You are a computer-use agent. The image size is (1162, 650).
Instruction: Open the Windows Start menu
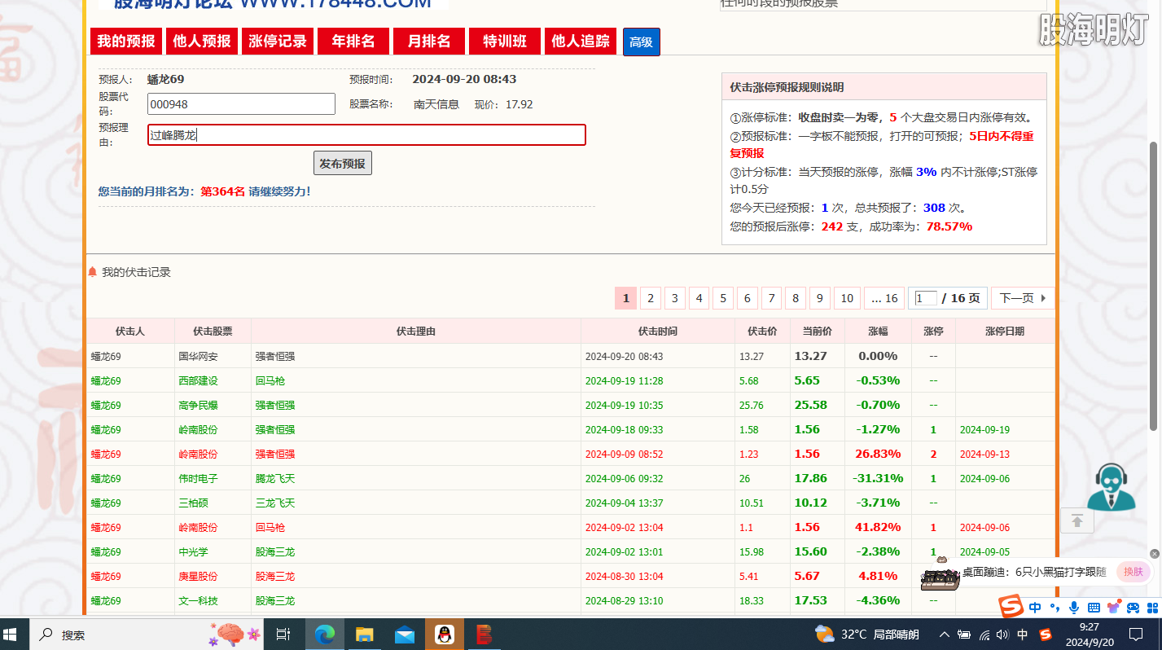tap(11, 635)
